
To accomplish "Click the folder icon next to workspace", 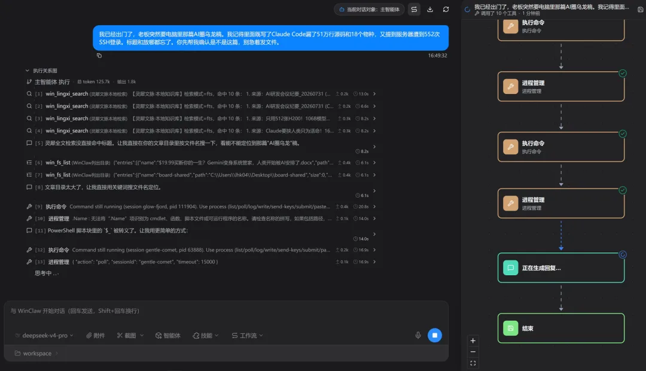I will [x=18, y=353].
